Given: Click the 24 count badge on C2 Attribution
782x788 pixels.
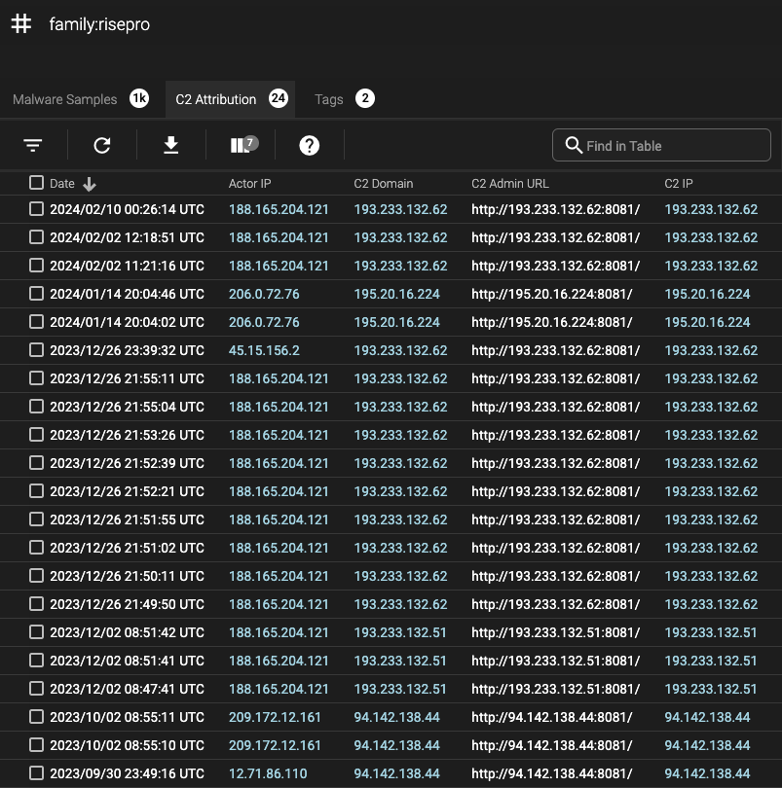Looking at the screenshot, I should [279, 98].
